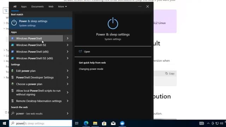226x127 pixels.
Task: Open Power & sleep settings best match
Action: [x=41, y=23]
